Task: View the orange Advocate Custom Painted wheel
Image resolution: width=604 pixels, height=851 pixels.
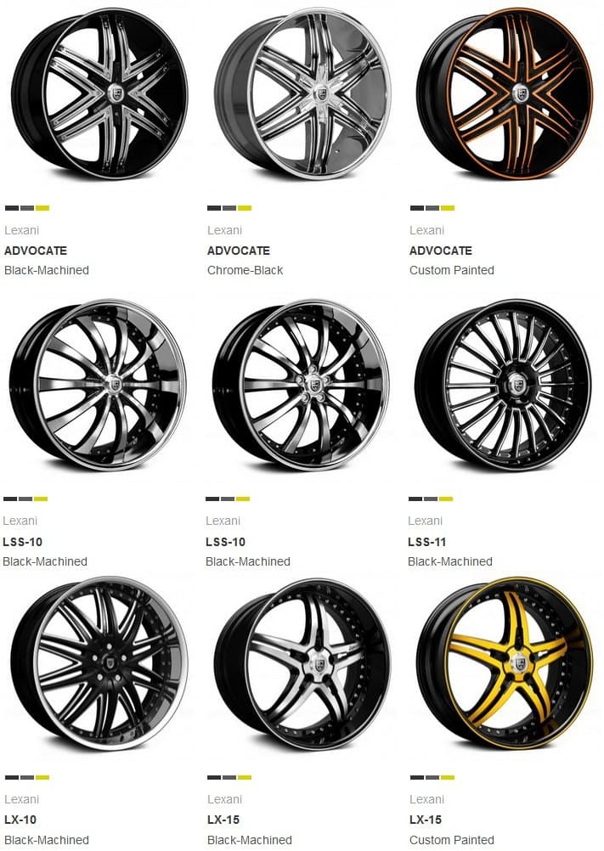Action: [505, 94]
